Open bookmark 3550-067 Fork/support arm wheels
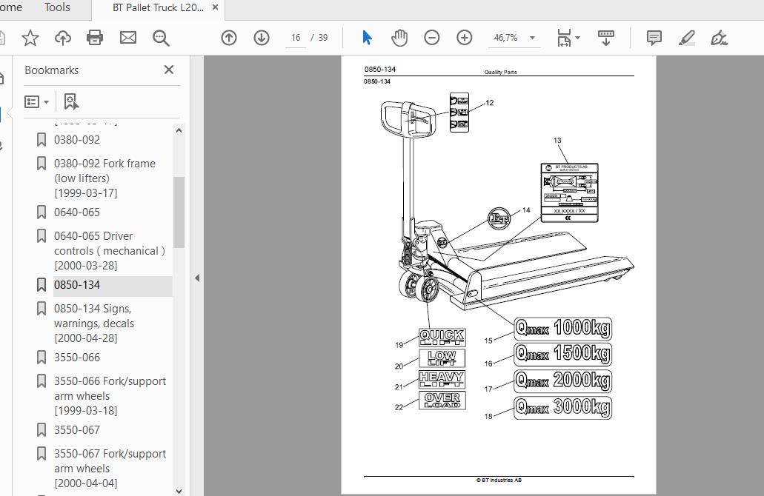The width and height of the screenshot is (764, 496). [x=110, y=469]
